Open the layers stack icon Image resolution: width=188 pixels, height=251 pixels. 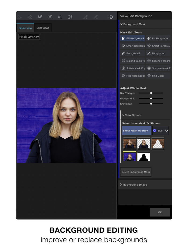(x=111, y=17)
